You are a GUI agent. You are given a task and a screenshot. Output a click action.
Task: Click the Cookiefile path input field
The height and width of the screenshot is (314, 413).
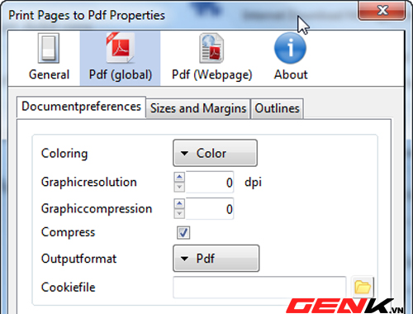tap(259, 288)
